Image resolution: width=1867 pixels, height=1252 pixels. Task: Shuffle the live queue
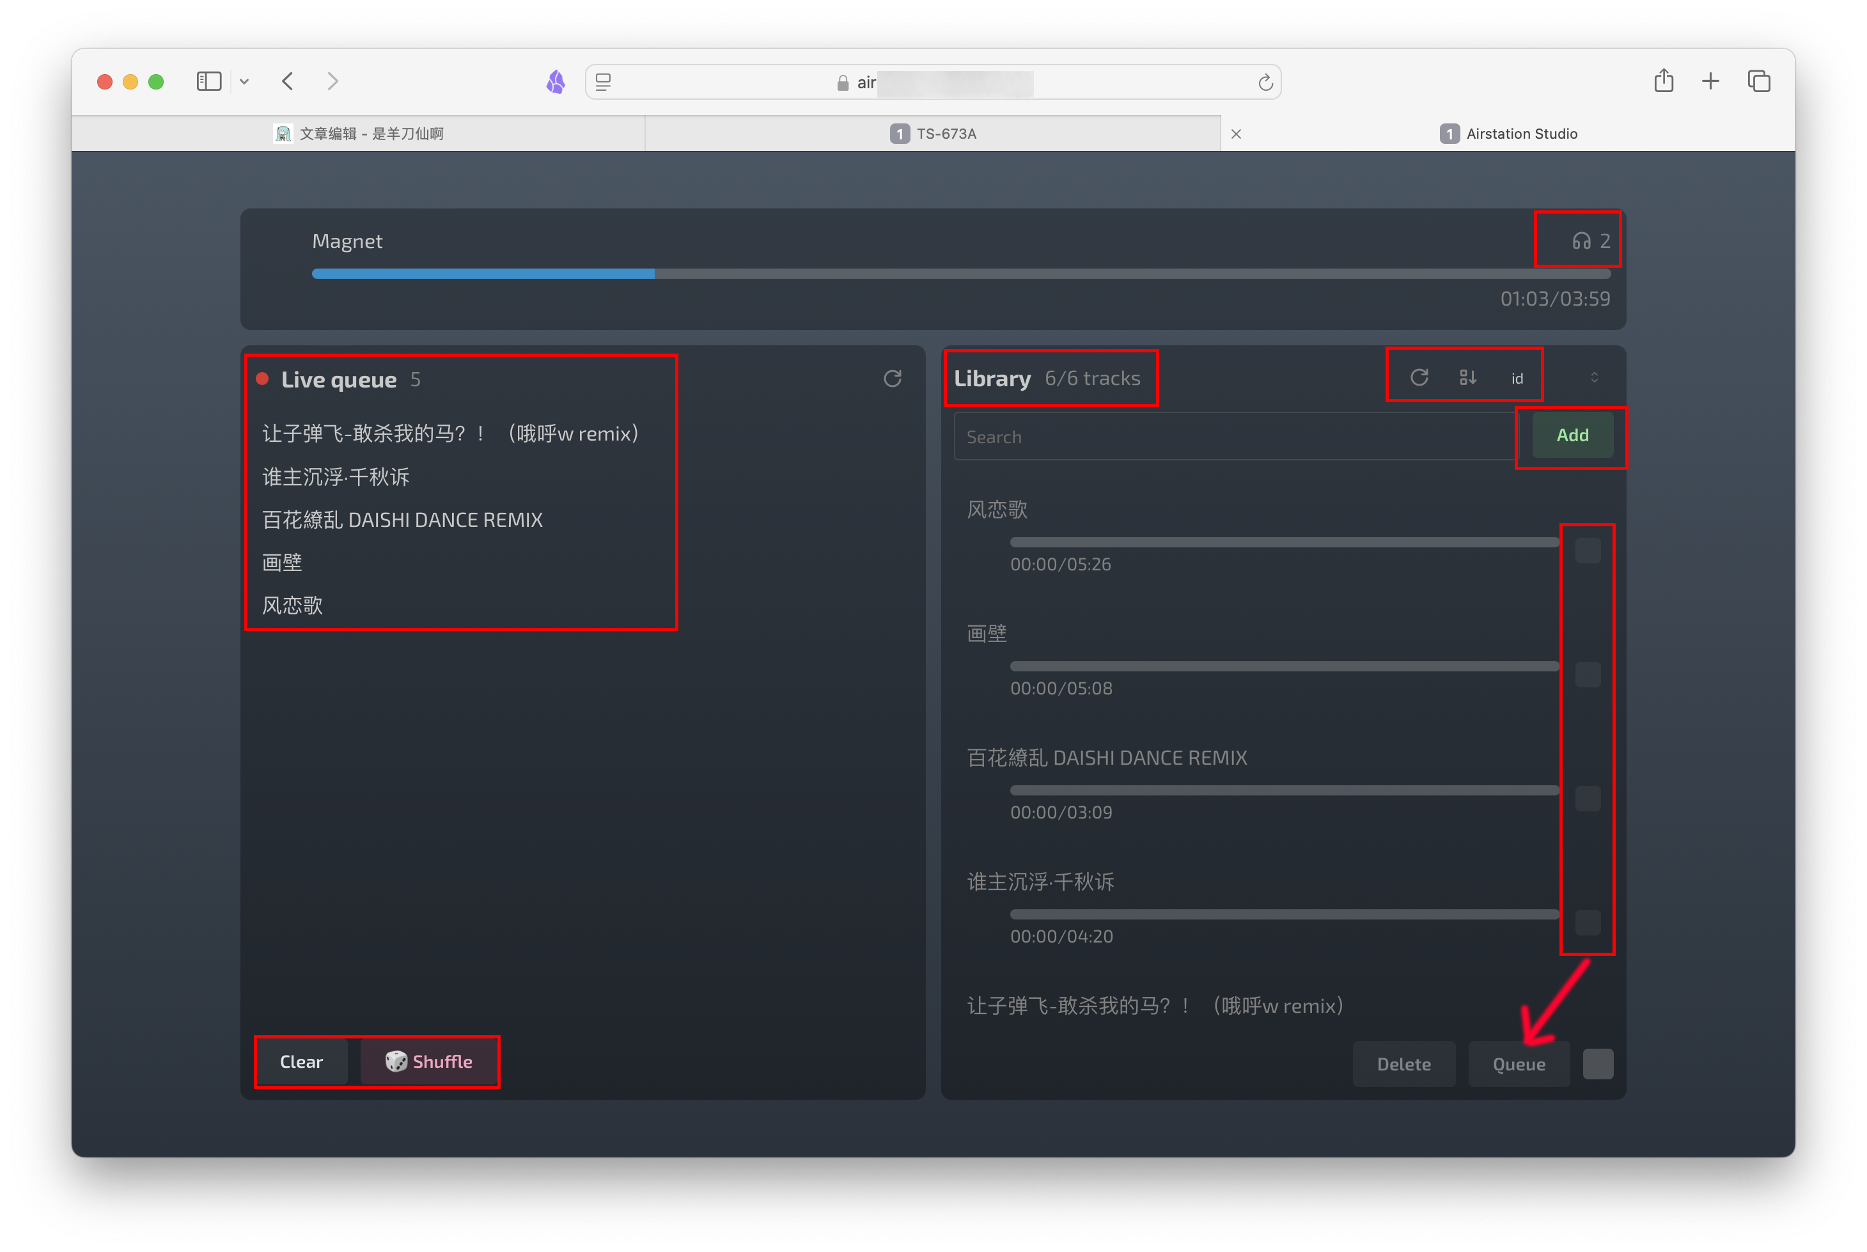428,1062
